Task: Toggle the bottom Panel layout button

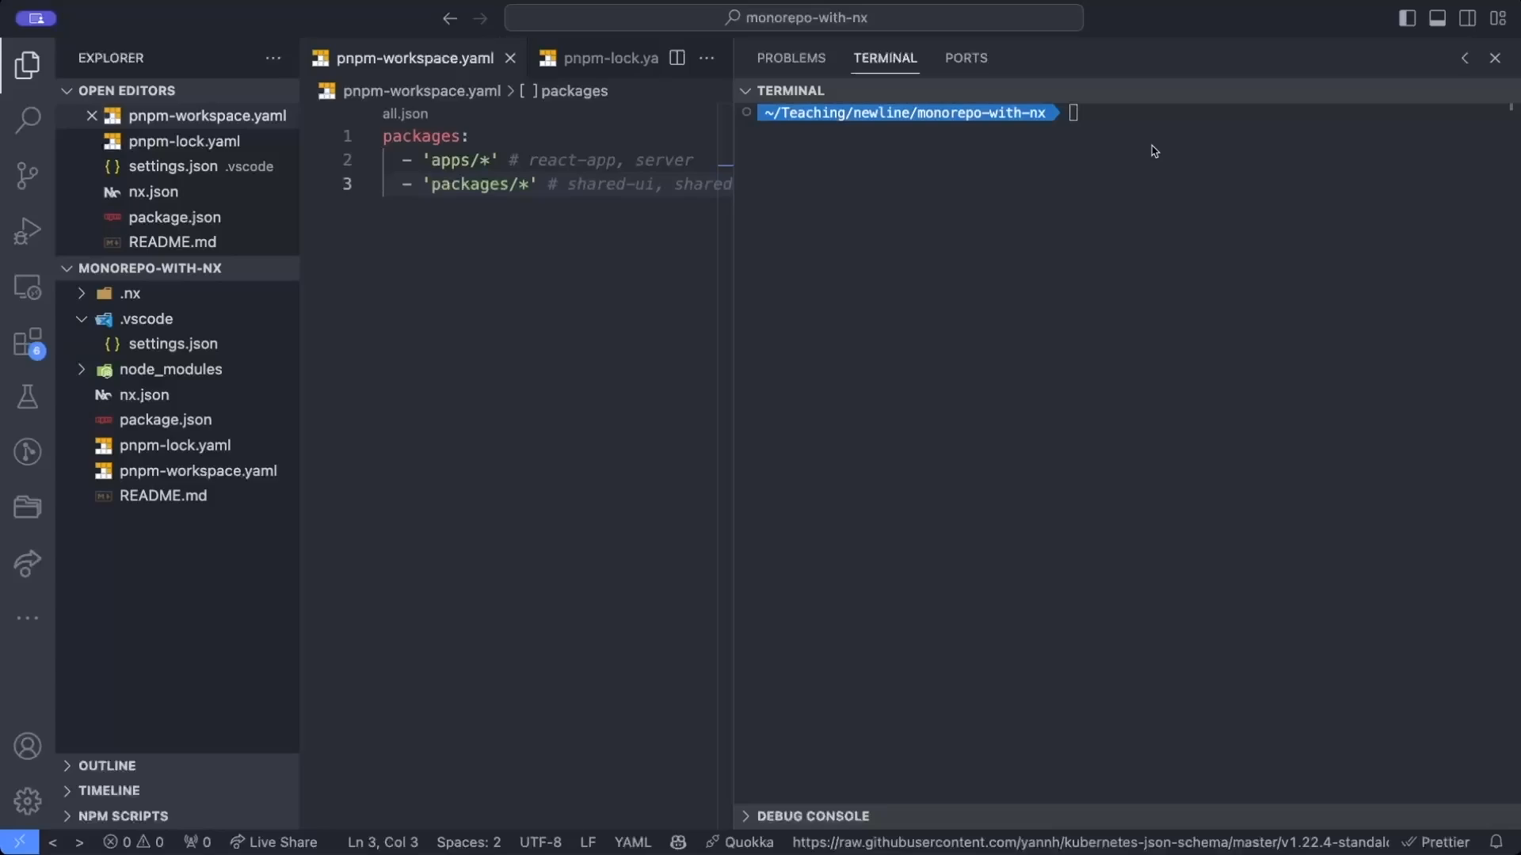Action: tap(1437, 17)
